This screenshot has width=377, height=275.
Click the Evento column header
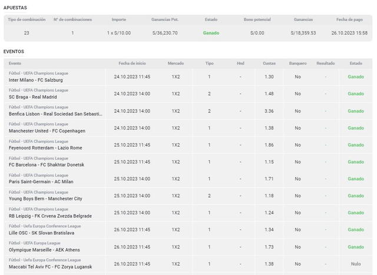(15, 63)
